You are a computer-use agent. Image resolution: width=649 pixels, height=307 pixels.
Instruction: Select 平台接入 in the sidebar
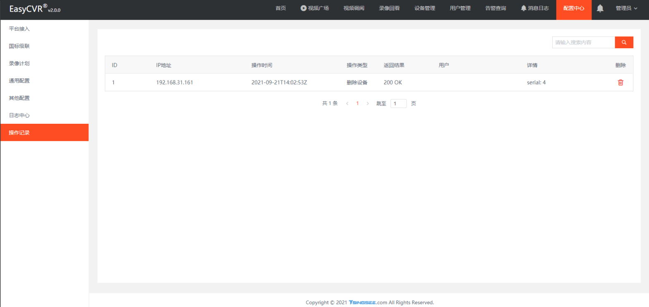pos(19,29)
